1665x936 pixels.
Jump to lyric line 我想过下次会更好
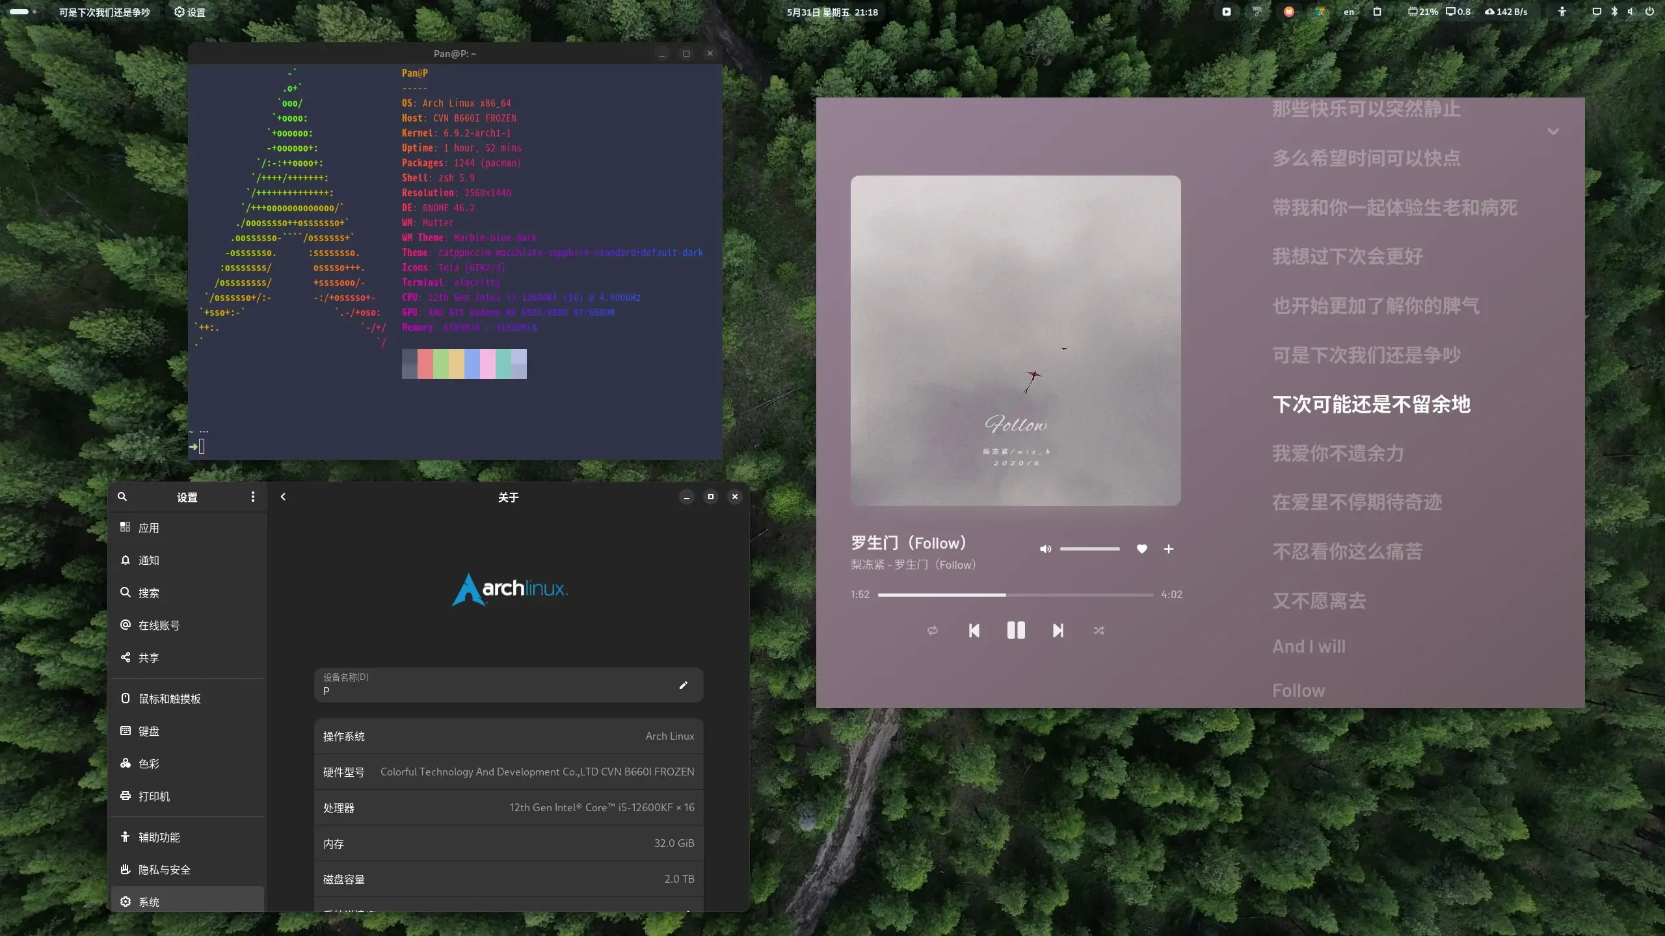coord(1347,256)
